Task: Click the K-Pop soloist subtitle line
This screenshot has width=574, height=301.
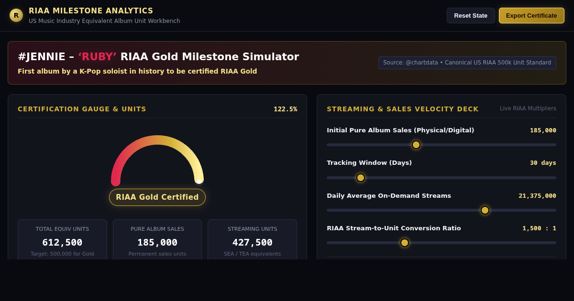Action: (137, 71)
